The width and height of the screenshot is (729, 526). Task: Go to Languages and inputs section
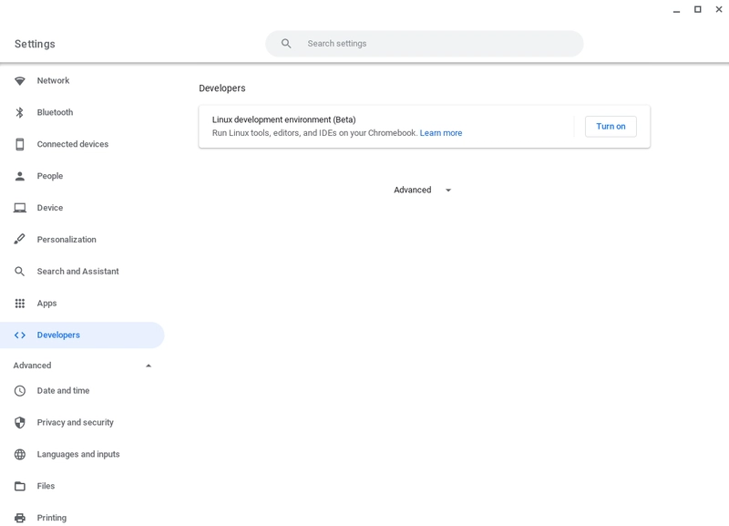coord(78,455)
